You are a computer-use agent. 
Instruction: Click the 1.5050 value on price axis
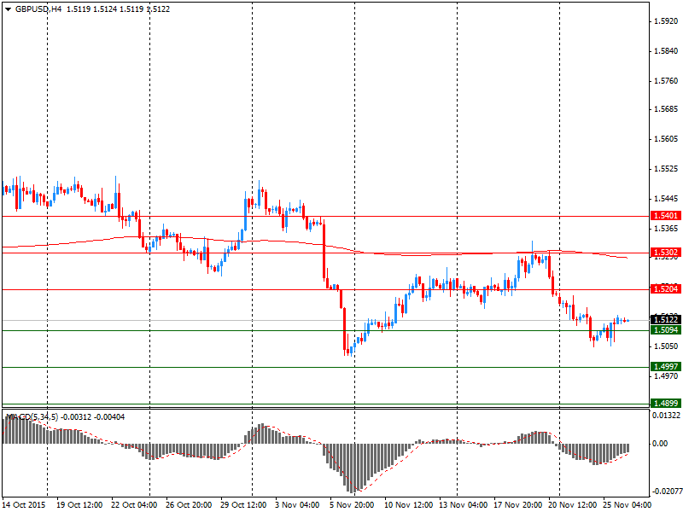666,346
